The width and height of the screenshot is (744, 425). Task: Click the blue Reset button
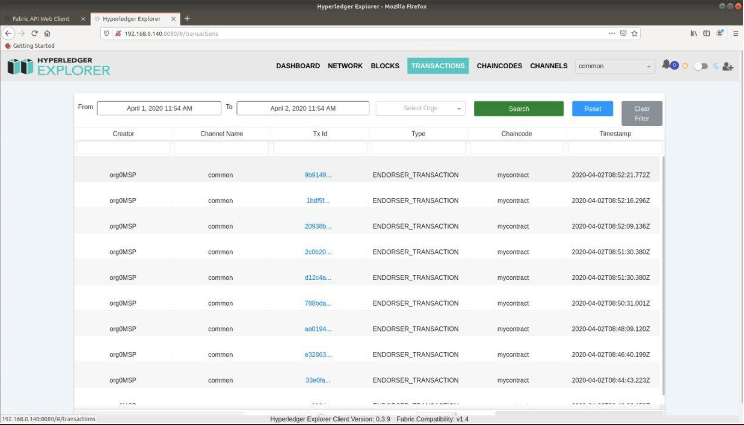[x=592, y=109]
